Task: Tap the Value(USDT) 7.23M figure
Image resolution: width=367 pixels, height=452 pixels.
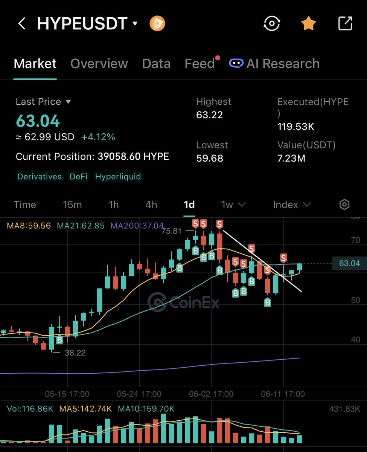Action: coord(291,159)
